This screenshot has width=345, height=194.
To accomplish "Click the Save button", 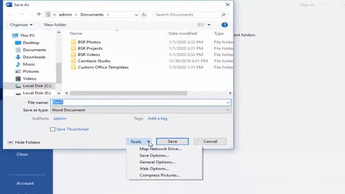I will [172, 142].
